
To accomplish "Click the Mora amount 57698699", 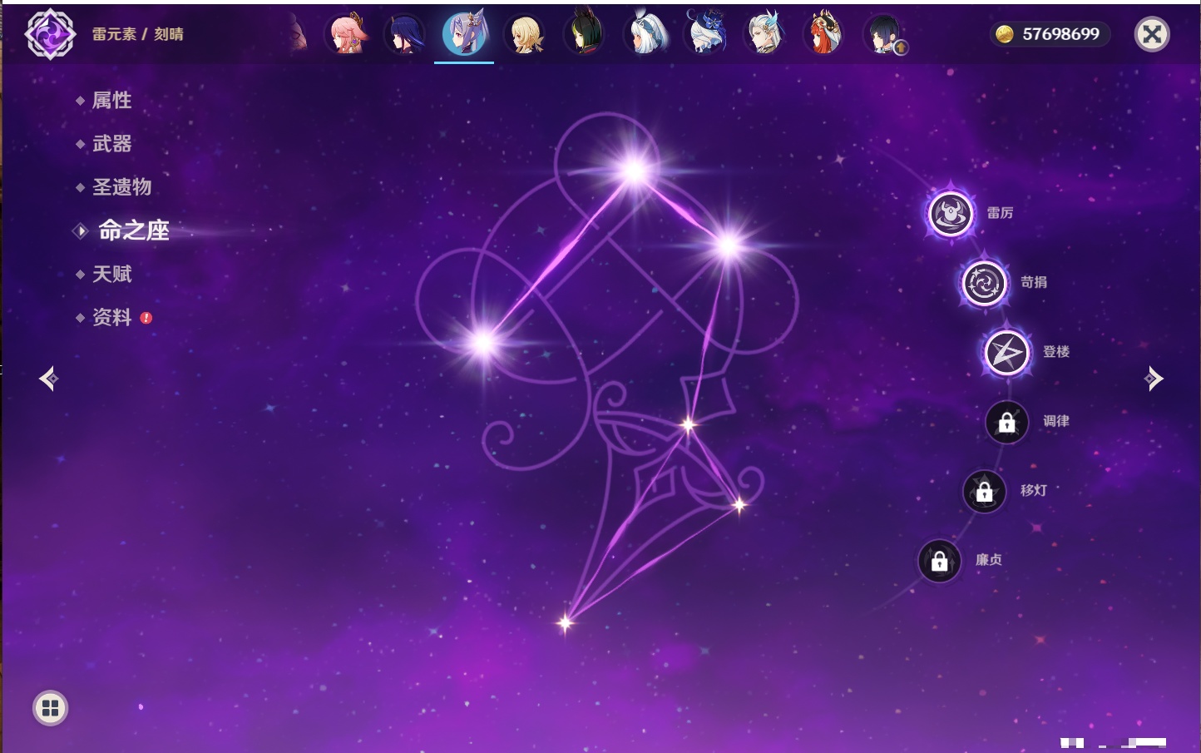I will pos(1060,34).
